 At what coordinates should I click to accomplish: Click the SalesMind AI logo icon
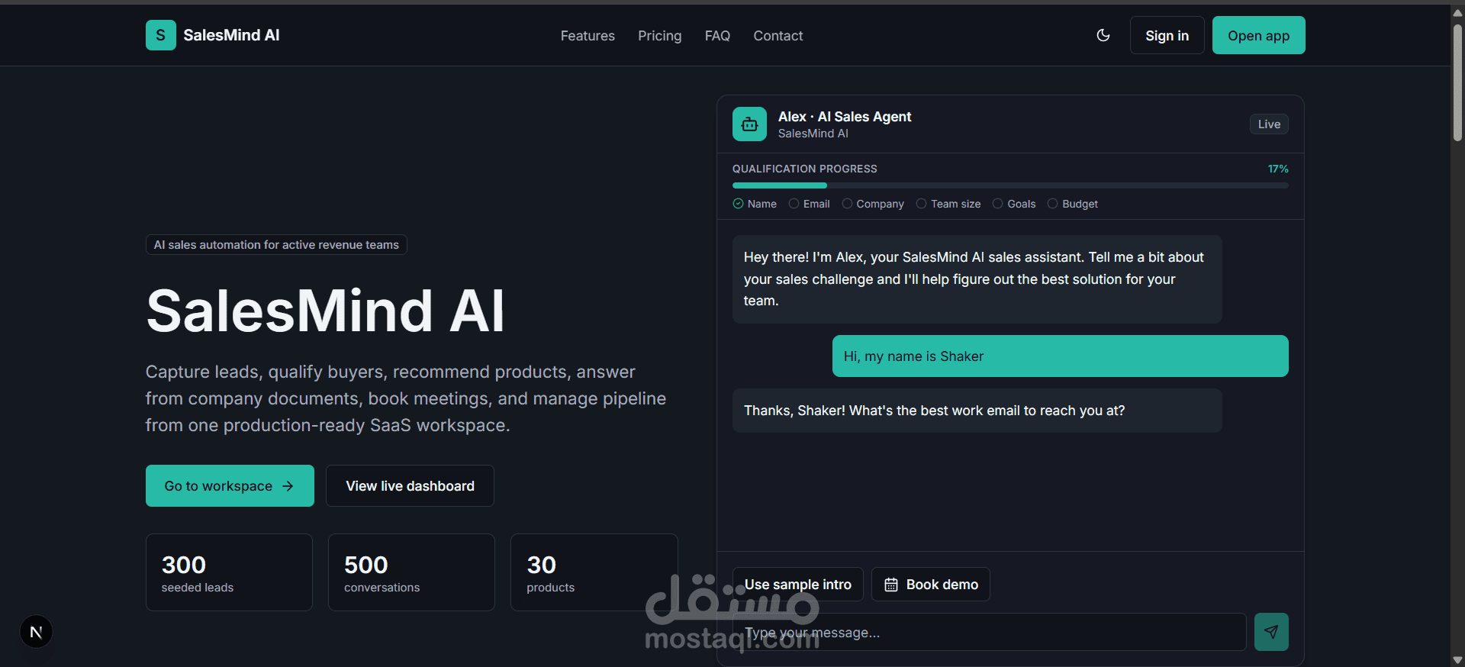[160, 35]
